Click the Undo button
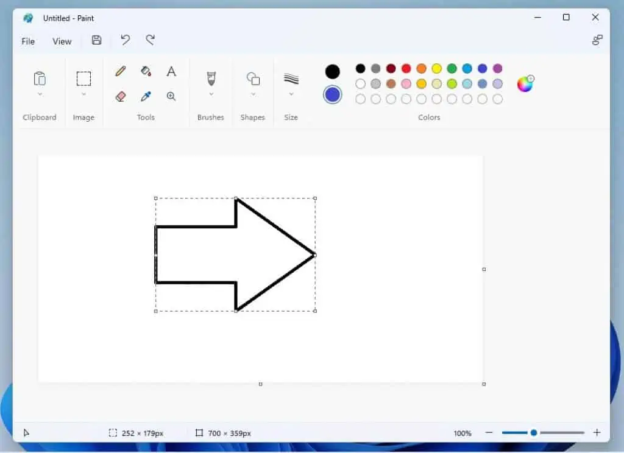624x453 pixels. [125, 40]
